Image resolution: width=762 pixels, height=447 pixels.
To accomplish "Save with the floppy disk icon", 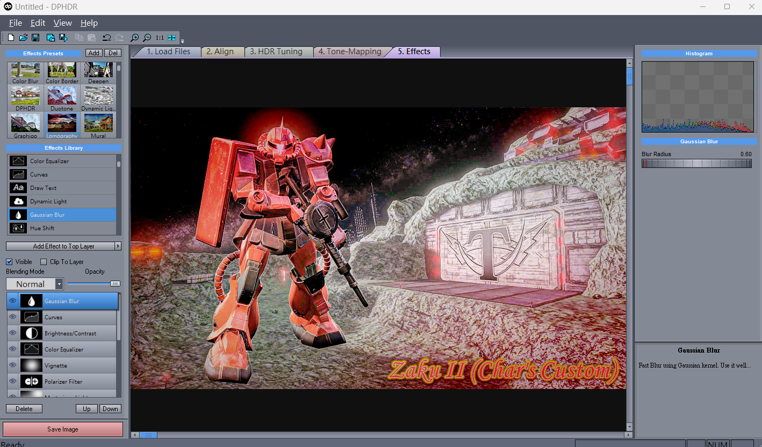I will [x=35, y=38].
